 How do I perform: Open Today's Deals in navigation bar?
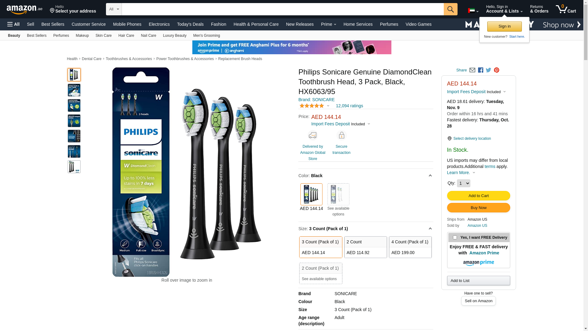[190, 24]
